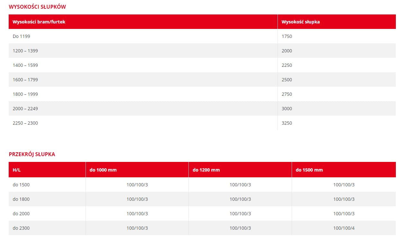Click the WYSOKOŚCI SŁUPKÓW heading
This screenshot has height=239, width=401.
click(x=37, y=7)
